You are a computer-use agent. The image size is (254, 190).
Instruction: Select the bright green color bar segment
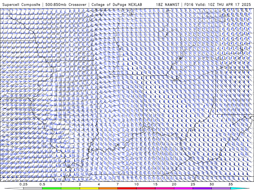[x=52, y=188]
